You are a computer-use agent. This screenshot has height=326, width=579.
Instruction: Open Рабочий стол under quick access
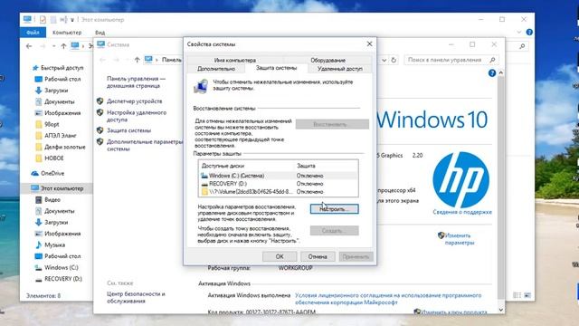point(58,79)
